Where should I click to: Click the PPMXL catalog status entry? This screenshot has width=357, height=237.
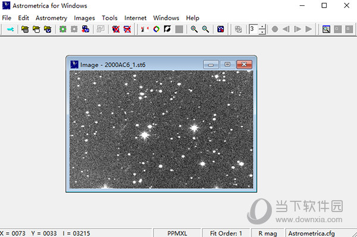click(x=177, y=233)
